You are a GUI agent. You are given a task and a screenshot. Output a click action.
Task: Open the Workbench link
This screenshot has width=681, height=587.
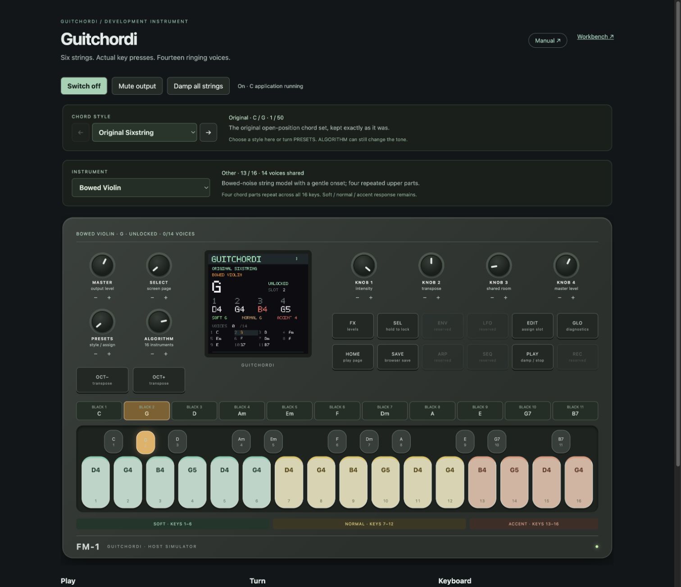pos(595,37)
